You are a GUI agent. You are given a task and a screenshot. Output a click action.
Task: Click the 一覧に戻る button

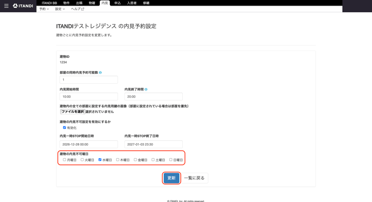(x=194, y=178)
